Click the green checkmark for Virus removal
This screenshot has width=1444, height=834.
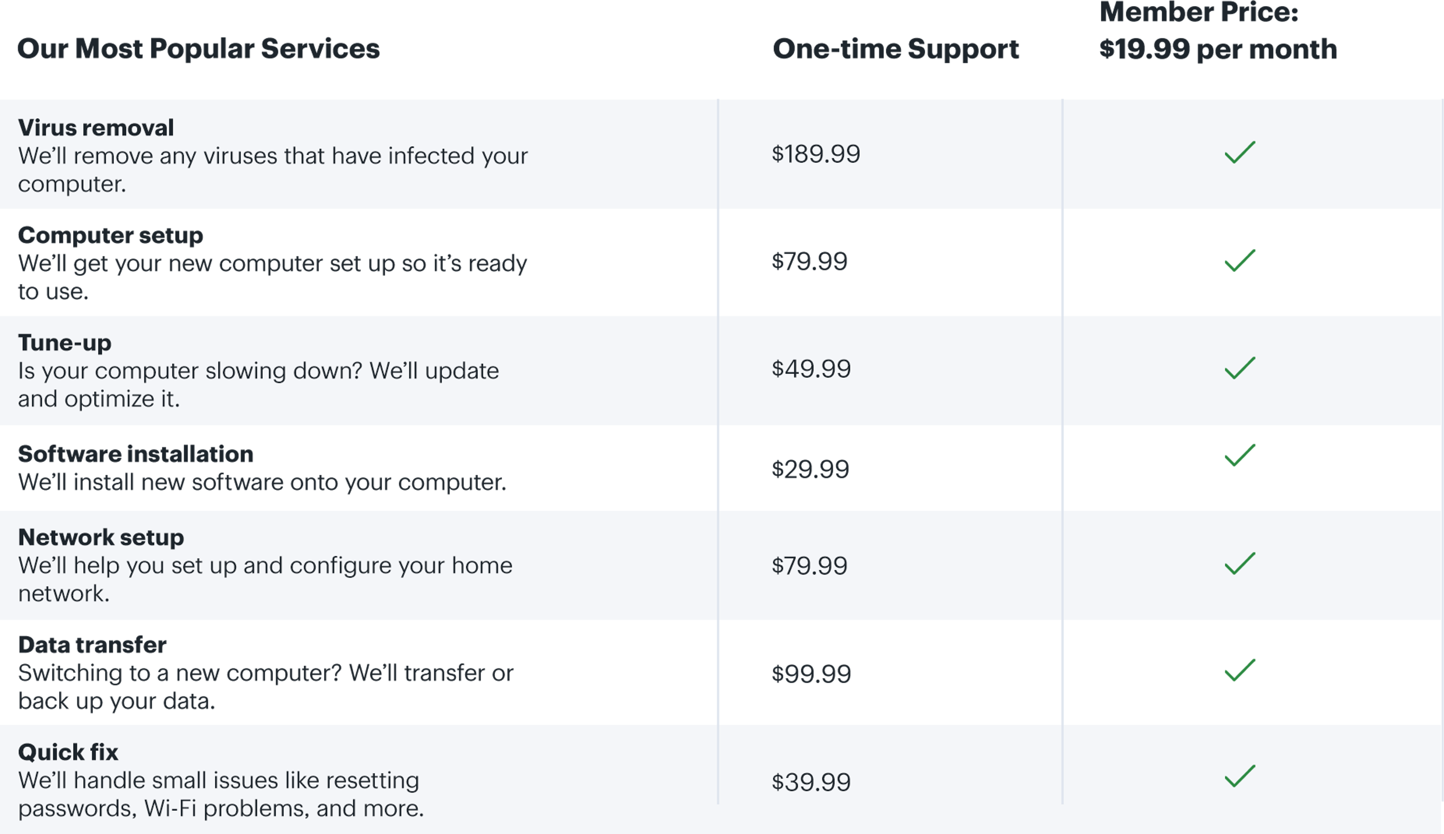click(1239, 153)
